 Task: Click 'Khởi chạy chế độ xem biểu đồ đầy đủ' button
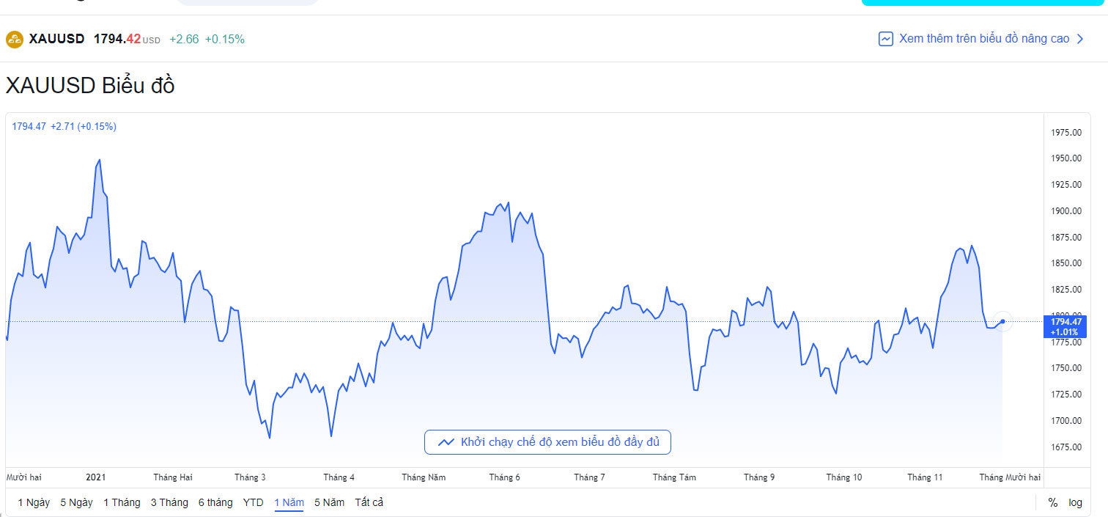click(547, 442)
